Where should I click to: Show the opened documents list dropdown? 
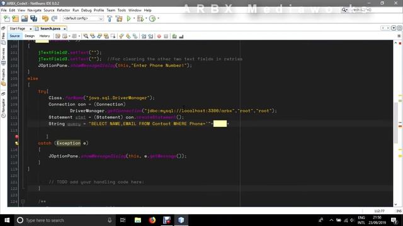[x=394, y=28]
